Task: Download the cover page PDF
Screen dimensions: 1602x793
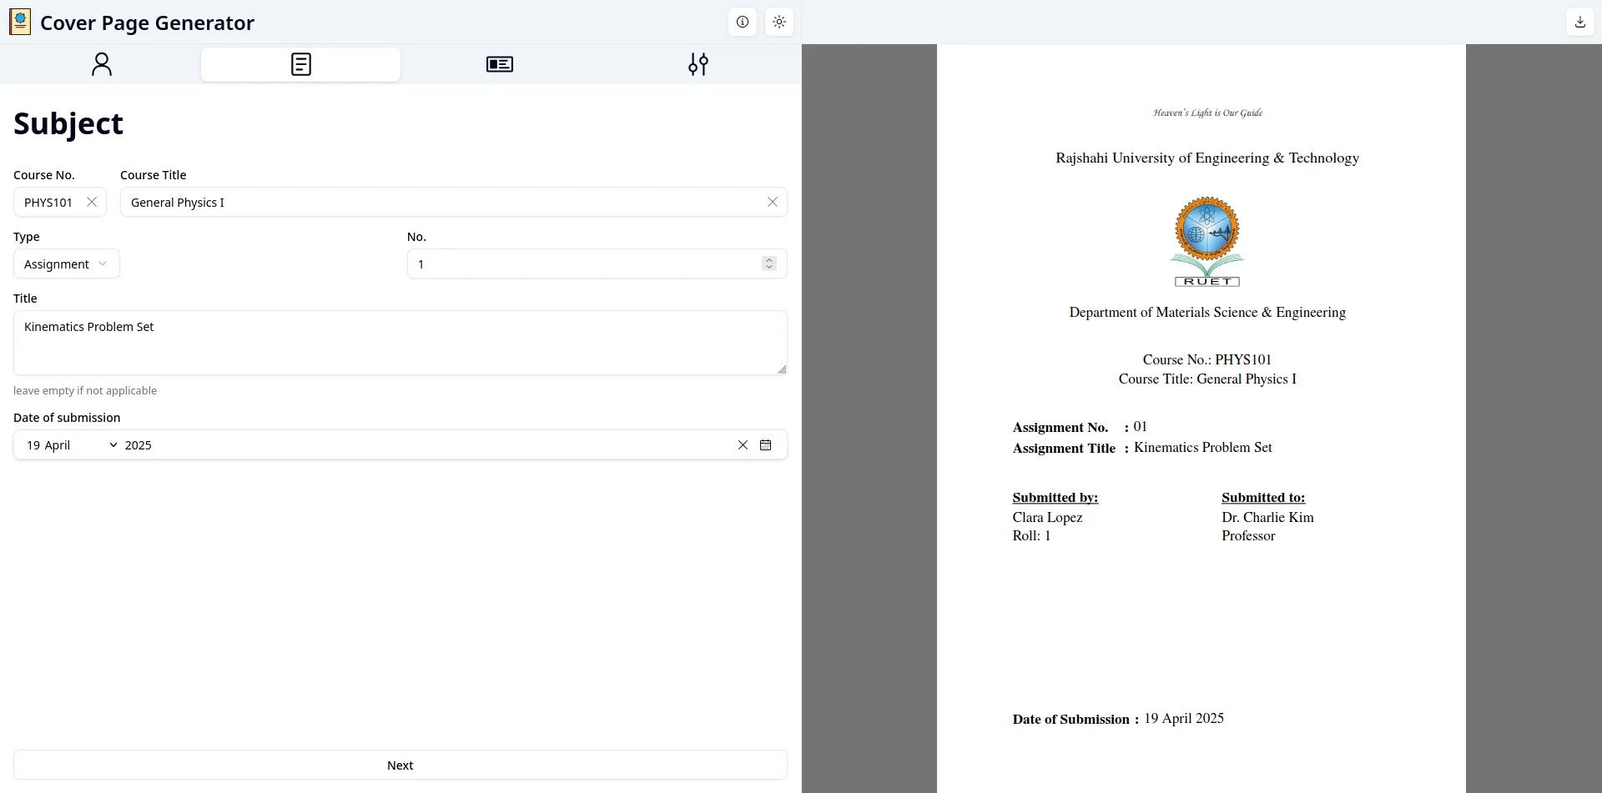Action: (x=1579, y=23)
